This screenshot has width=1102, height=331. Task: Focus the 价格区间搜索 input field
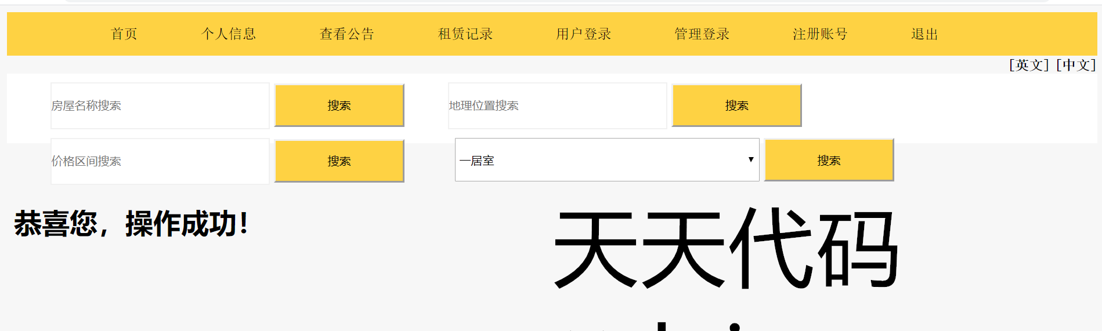coord(160,161)
